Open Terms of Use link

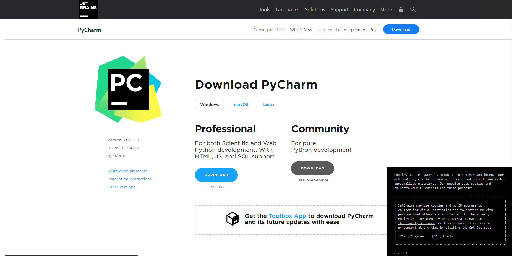[x=436, y=219]
